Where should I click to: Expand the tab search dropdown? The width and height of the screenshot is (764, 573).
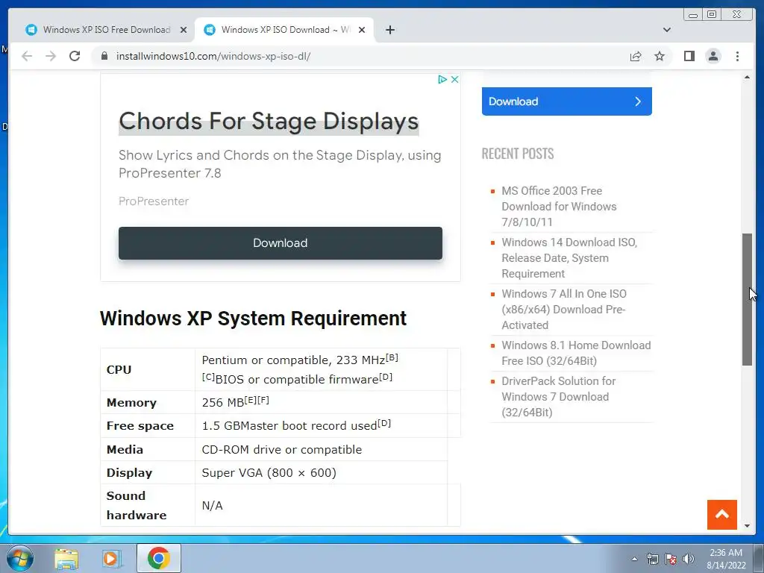667,30
